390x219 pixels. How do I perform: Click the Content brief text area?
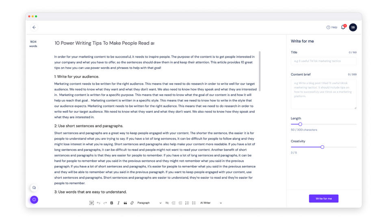click(x=324, y=94)
